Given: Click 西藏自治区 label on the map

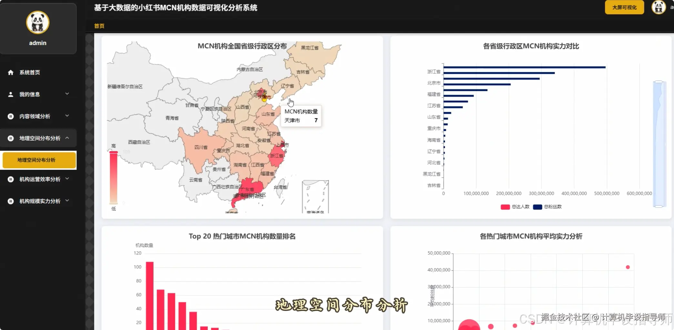Looking at the screenshot, I should click(x=139, y=142).
